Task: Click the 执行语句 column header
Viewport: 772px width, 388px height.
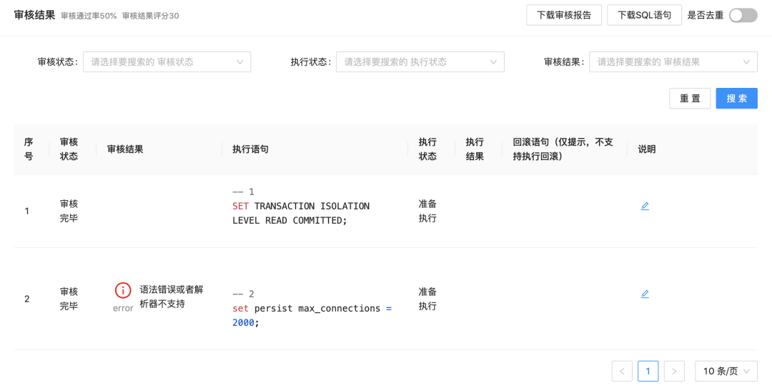Action: click(x=251, y=149)
